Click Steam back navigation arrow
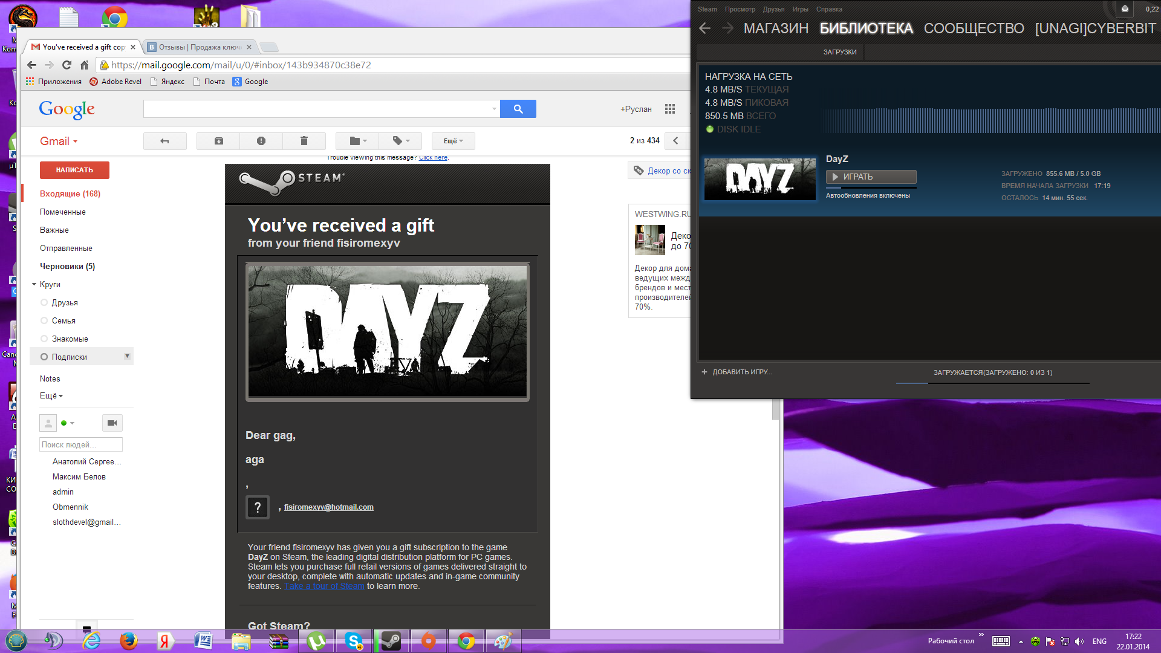The width and height of the screenshot is (1161, 653). click(704, 28)
